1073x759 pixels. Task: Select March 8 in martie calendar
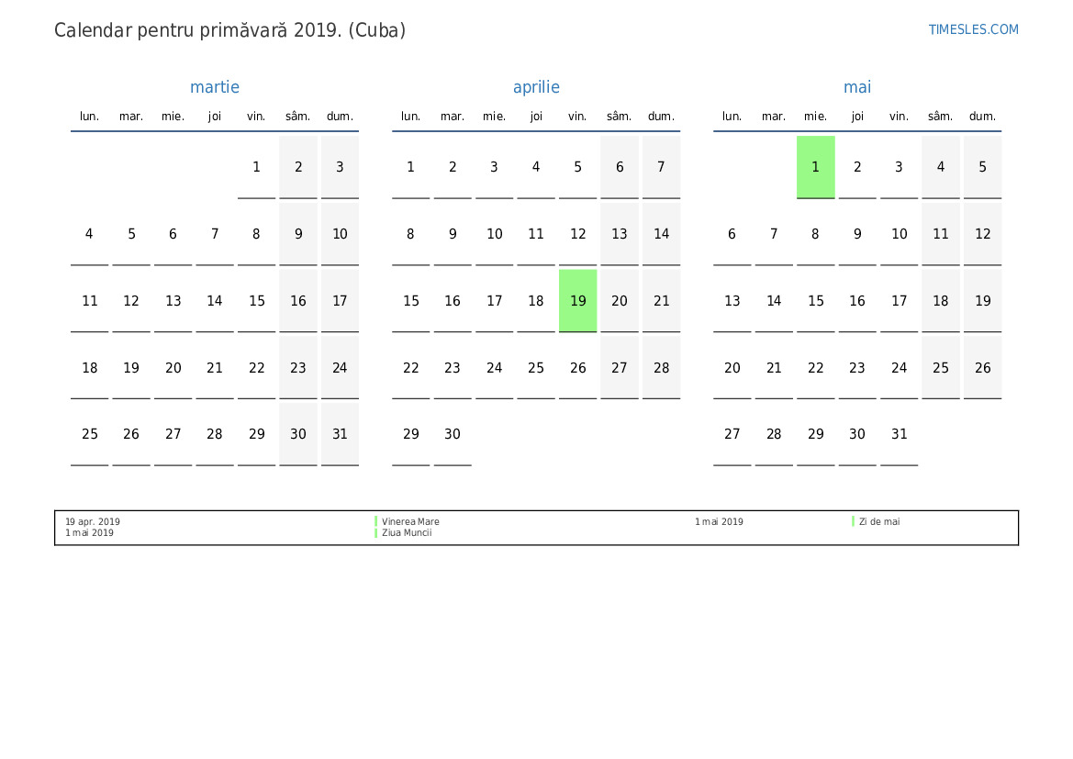coord(256,234)
